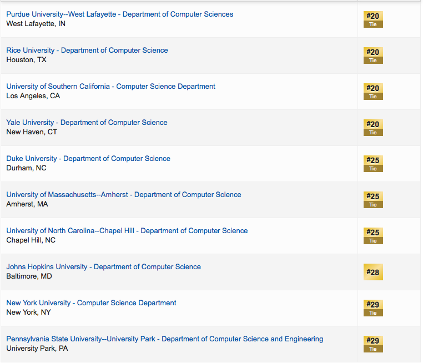Image resolution: width=423 pixels, height=363 pixels.
Task: Click the #29 Tie badge for NYU
Action: point(373,308)
